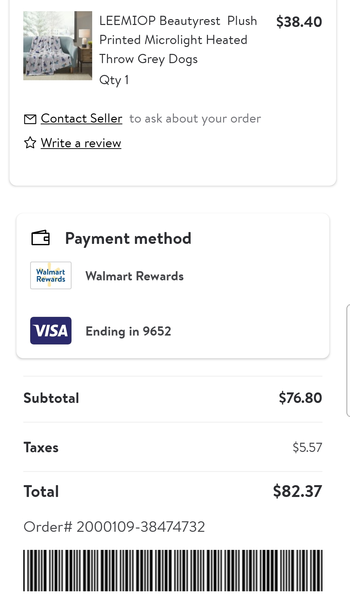350x612 pixels.
Task: Click the scroll handle on the right edge
Action: coord(348,361)
